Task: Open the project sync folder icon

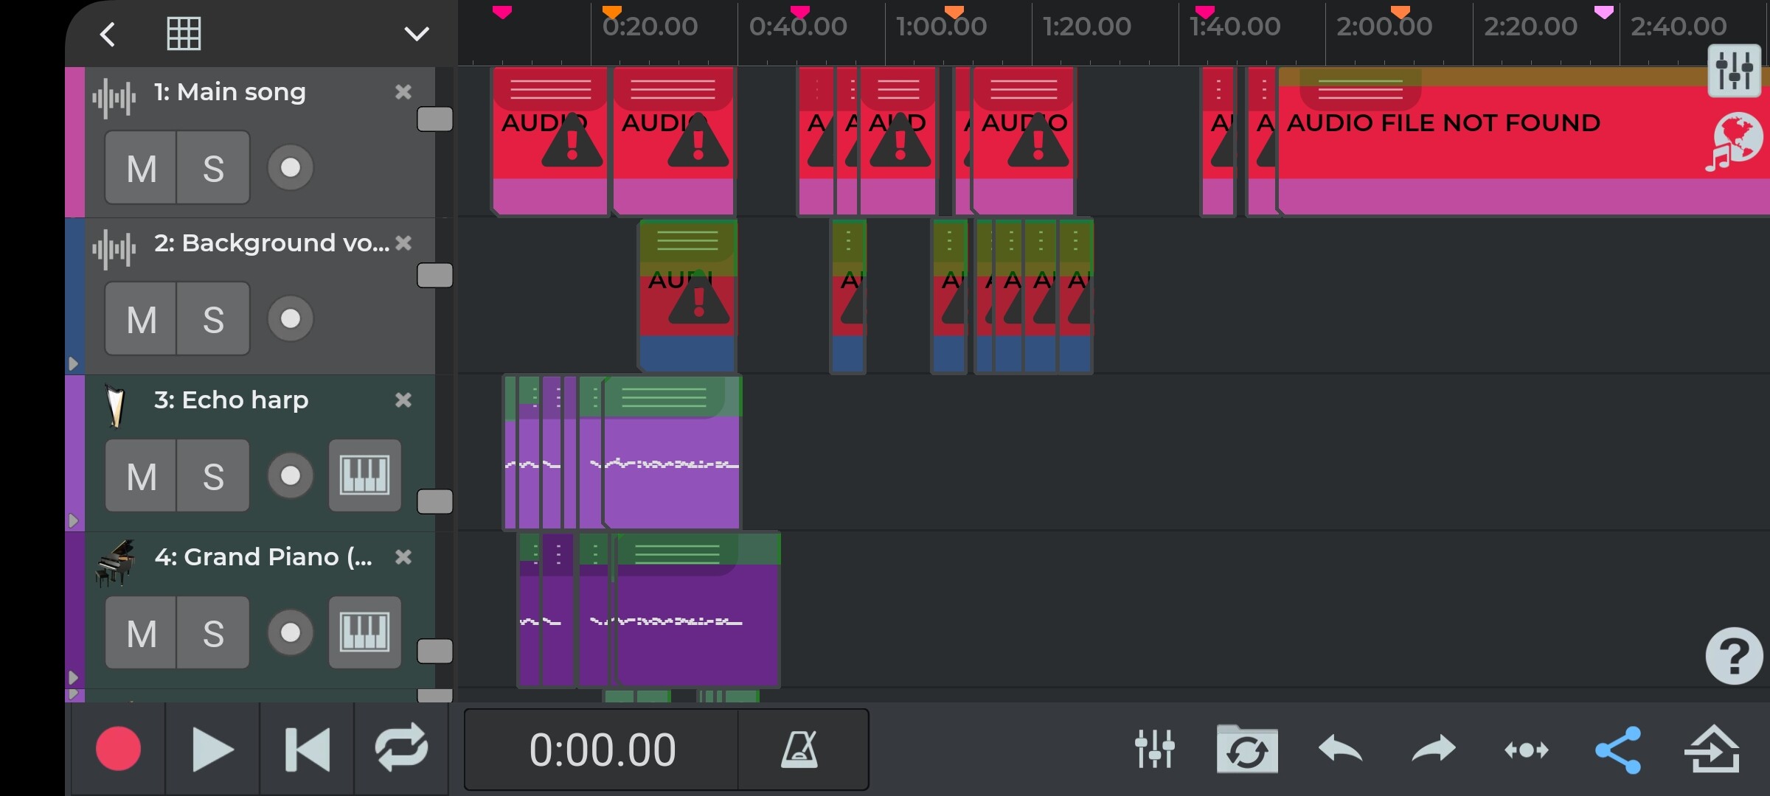Action: [x=1247, y=750]
